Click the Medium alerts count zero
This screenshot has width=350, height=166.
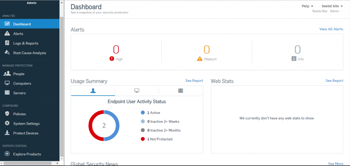click(x=207, y=49)
